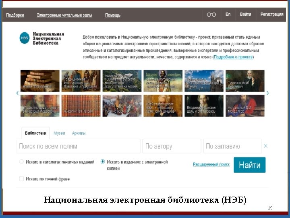Click the Найти search button
The height and width of the screenshot is (218, 290).
pyautogui.click(x=249, y=165)
